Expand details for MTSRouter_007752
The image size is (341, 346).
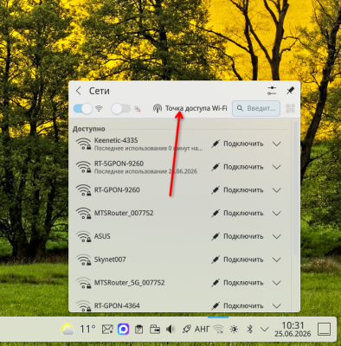277,213
